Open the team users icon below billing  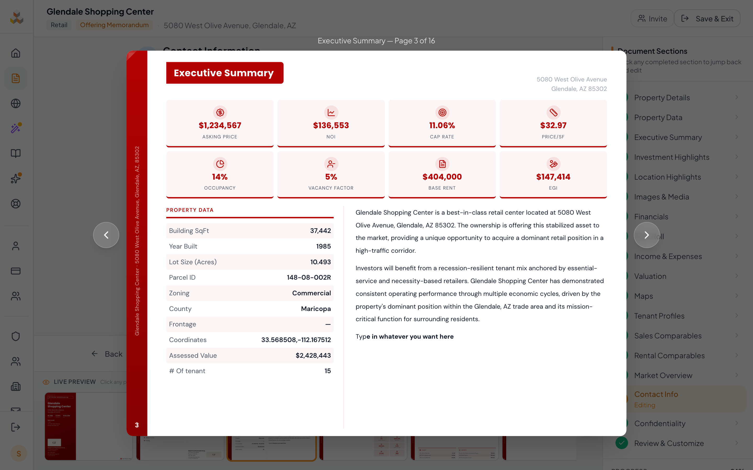click(16, 296)
